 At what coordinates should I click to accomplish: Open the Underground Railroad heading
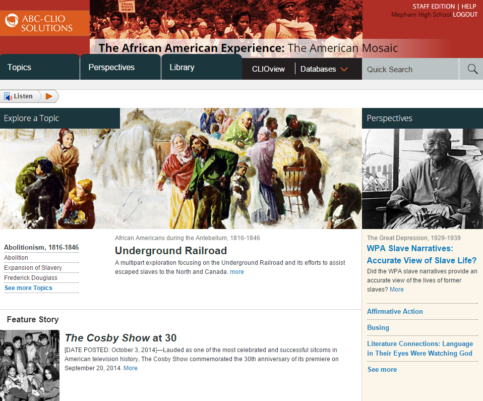[170, 251]
